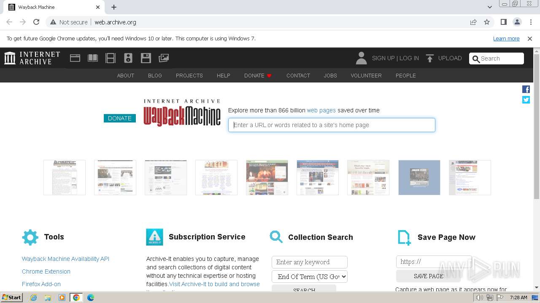Open the Software floppy disk icon
This screenshot has width=540, height=303.
(146, 58)
